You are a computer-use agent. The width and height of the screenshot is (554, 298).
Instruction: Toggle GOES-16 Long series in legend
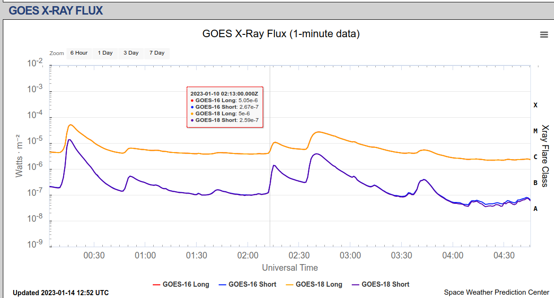(181, 284)
